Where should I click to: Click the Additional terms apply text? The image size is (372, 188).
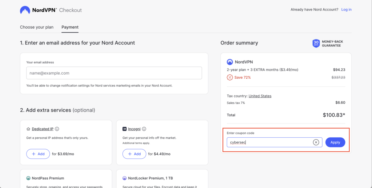[x=136, y=143]
